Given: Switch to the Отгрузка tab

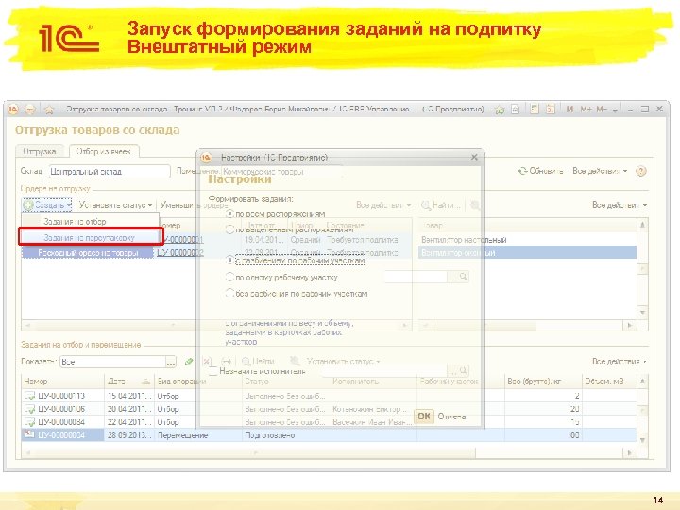Looking at the screenshot, I should (x=40, y=151).
